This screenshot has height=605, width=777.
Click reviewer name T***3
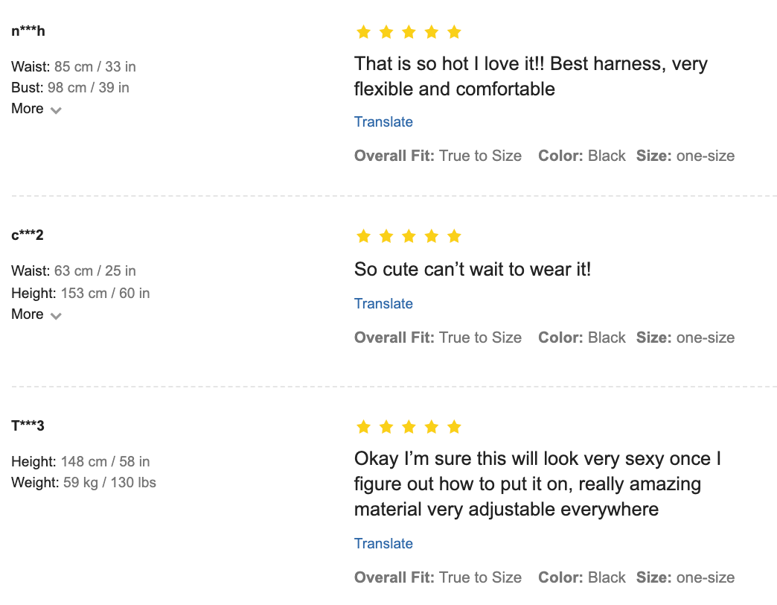coord(28,426)
